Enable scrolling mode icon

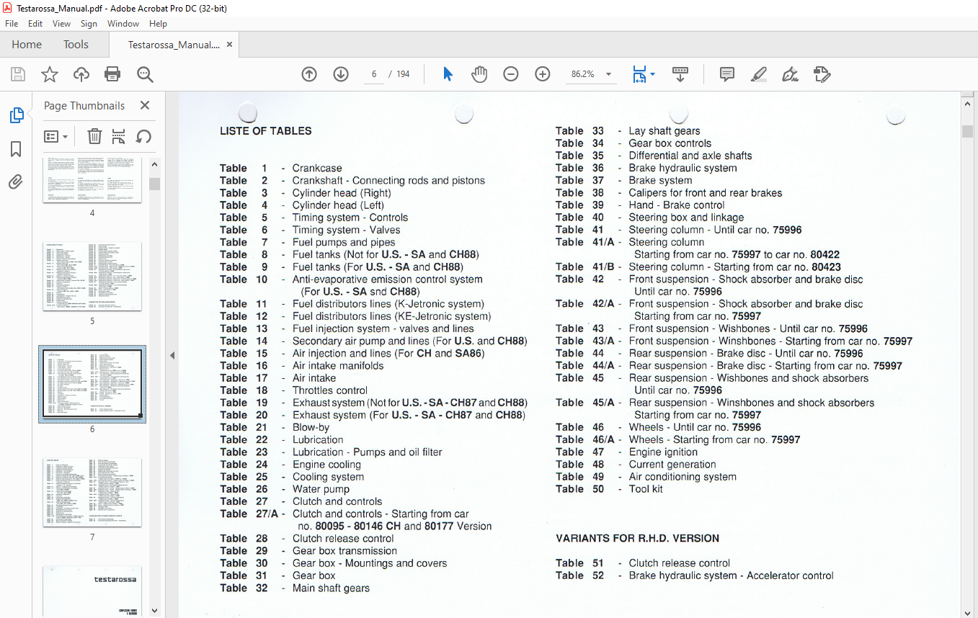(x=680, y=74)
